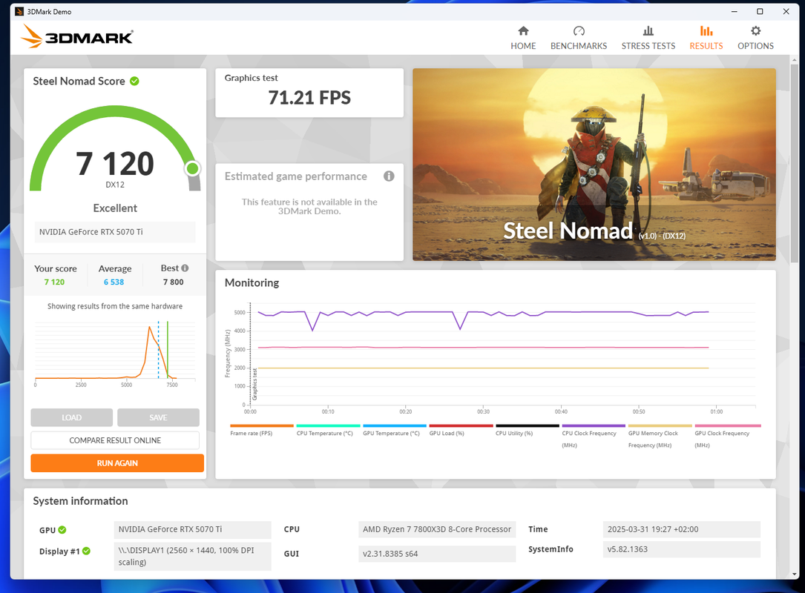805x593 pixels.
Task: Click the Steel Nomad artwork thumbnail
Action: coord(594,165)
